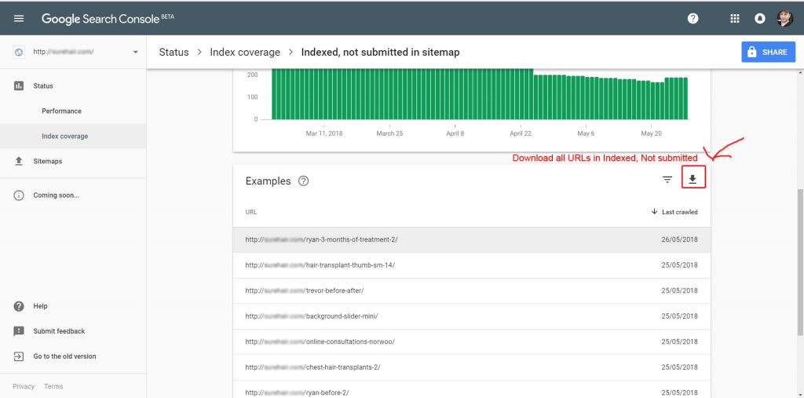Click the 26/05/2018 last crawled date
The height and width of the screenshot is (398, 804).
point(679,239)
